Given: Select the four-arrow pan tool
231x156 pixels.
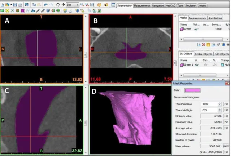Looking at the screenshot, I should [63, 5].
